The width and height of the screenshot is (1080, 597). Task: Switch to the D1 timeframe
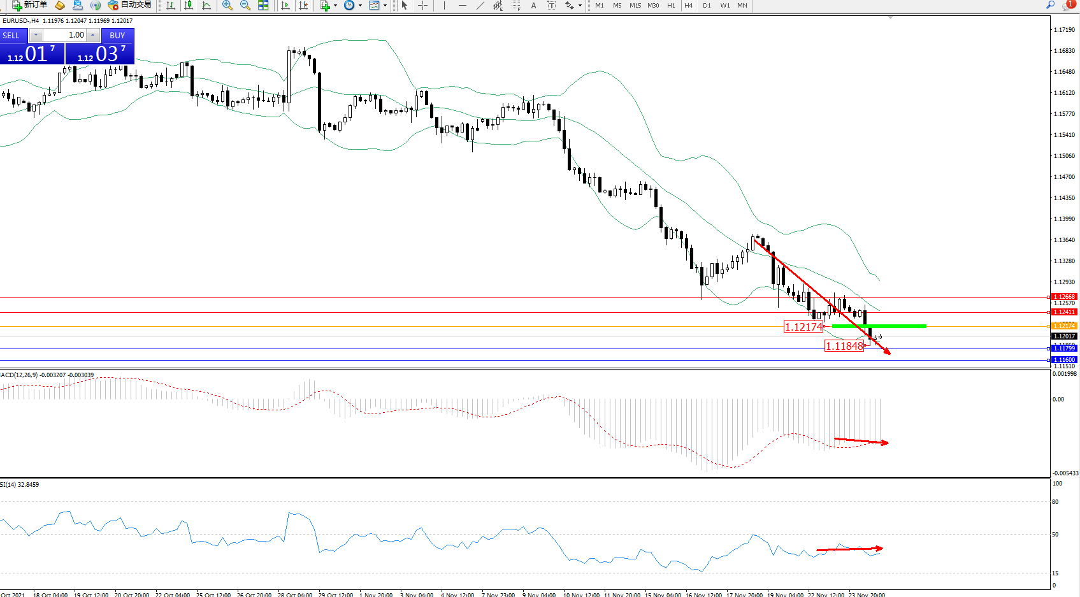[x=707, y=6]
